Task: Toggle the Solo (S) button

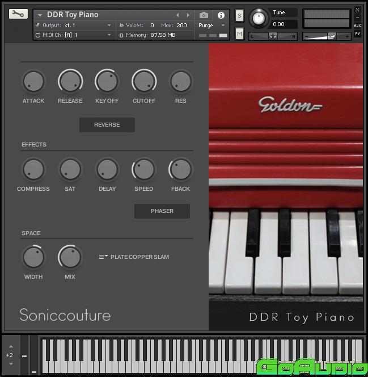Action: coord(239,15)
